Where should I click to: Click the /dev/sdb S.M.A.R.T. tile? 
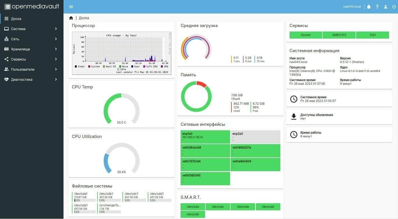[x=193, y=214]
